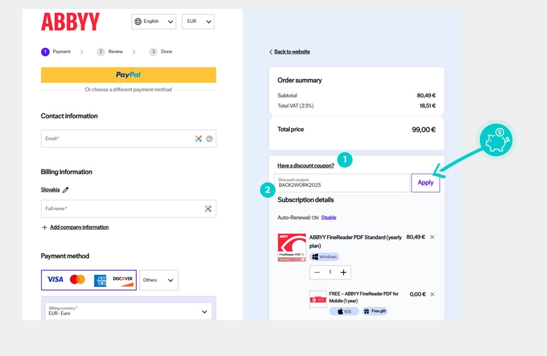Open the EUR currency dropdown
This screenshot has width=547, height=356.
[198, 21]
